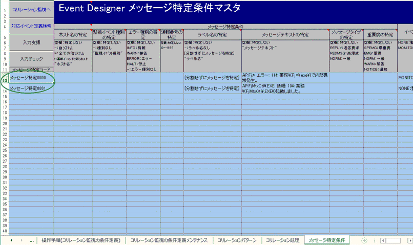Select the 監視イベント種別の特定 header cell

tap(109, 35)
